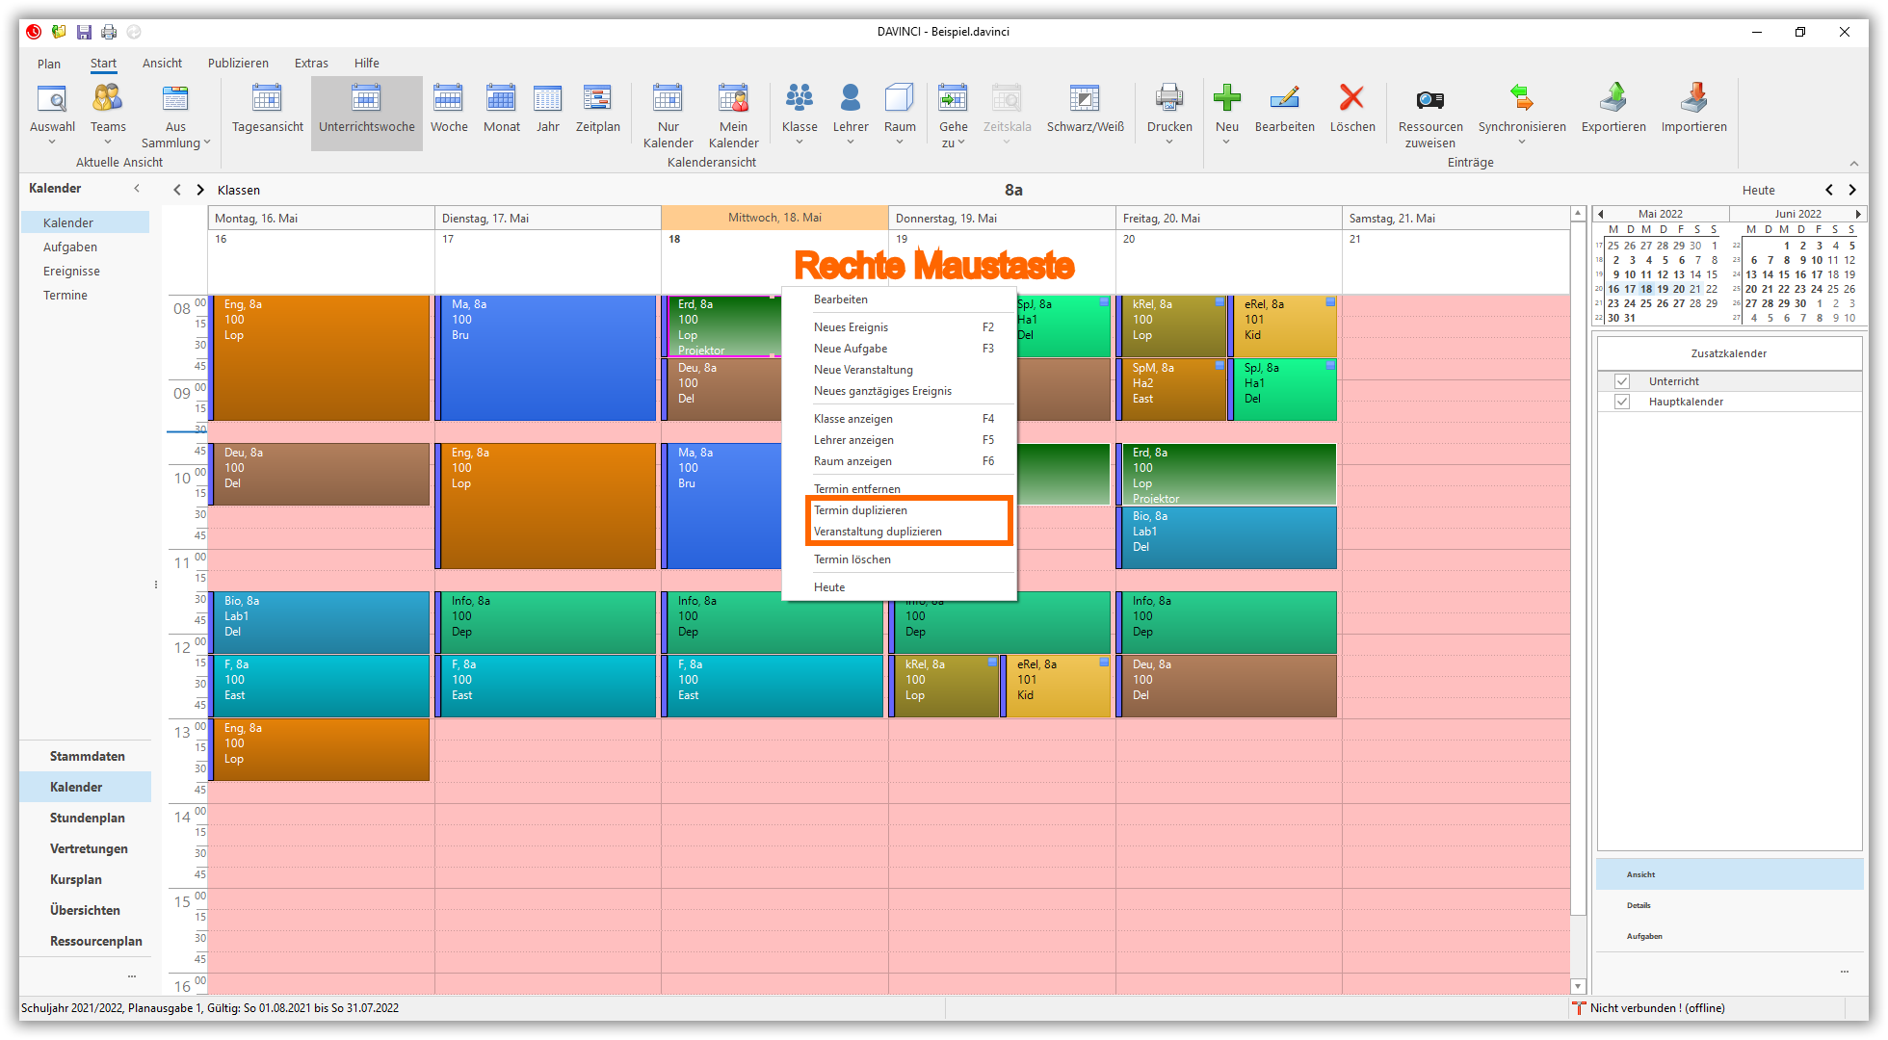Switch to Monat view icon
This screenshot has height=1040, width=1888.
click(501, 99)
